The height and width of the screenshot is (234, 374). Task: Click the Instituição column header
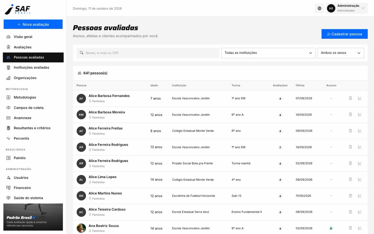179,85
